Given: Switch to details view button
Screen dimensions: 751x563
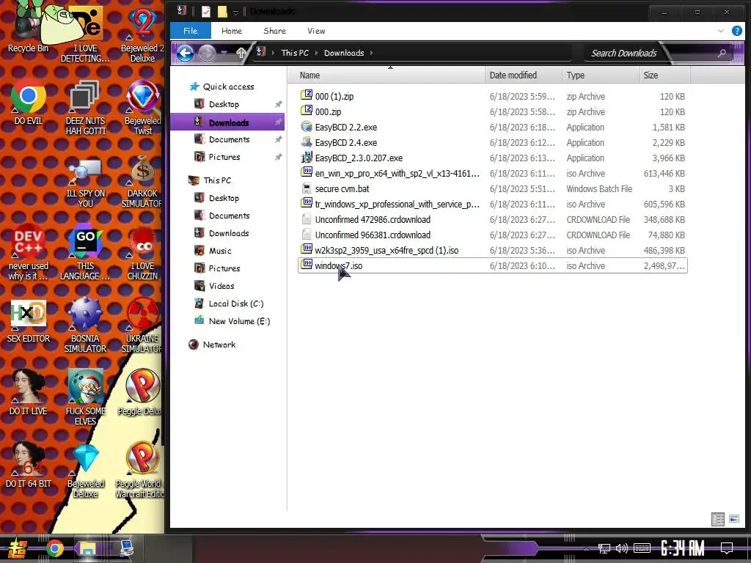Looking at the screenshot, I should coord(717,519).
